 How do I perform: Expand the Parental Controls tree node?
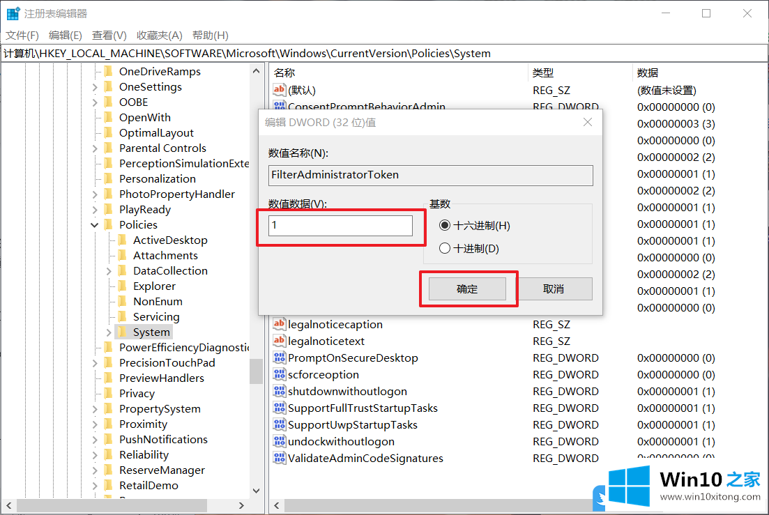coord(95,148)
